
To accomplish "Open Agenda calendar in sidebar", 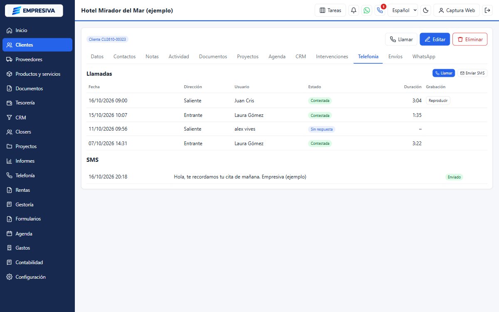I will [37, 234].
